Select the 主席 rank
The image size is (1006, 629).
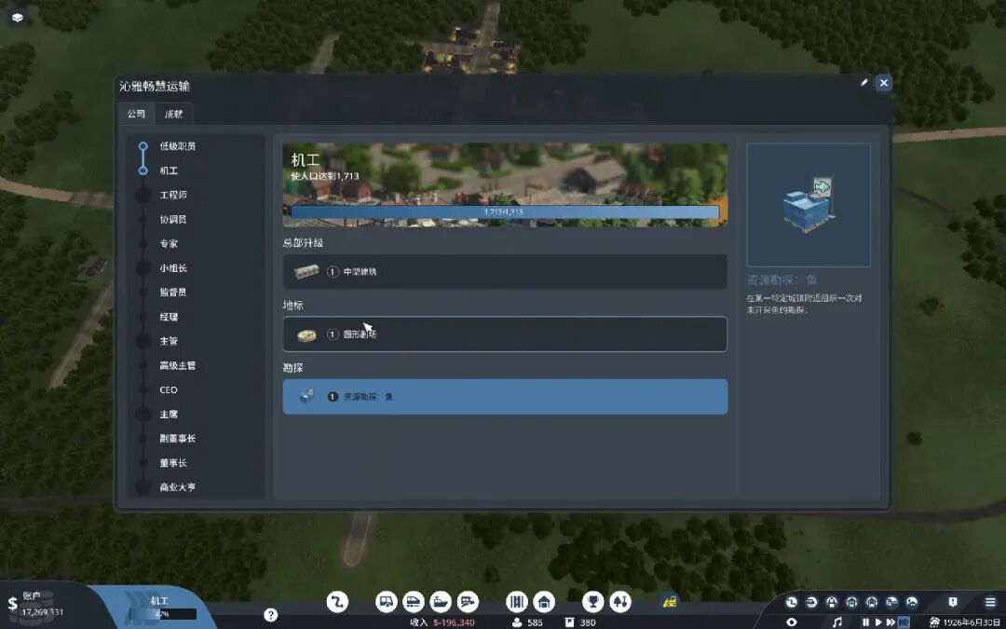169,414
